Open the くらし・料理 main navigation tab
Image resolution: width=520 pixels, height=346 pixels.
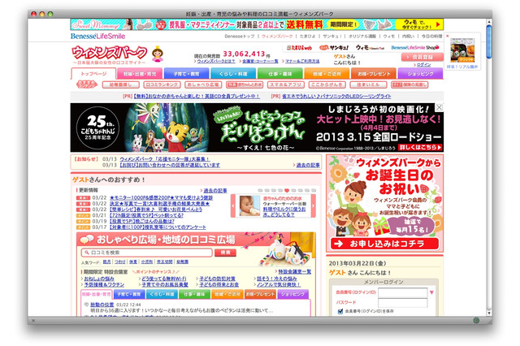[233, 74]
